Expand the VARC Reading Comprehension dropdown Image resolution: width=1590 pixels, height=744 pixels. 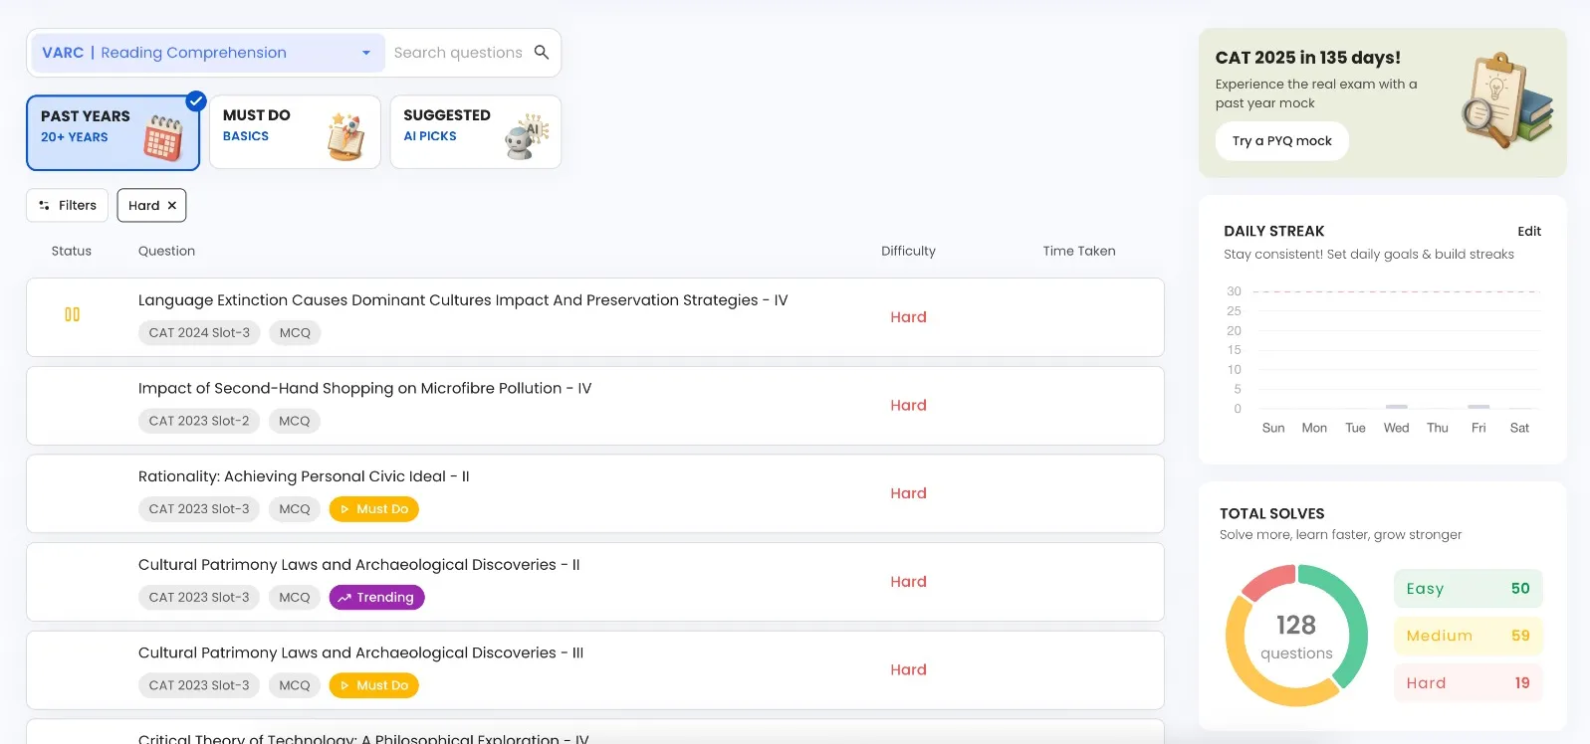pos(366,53)
